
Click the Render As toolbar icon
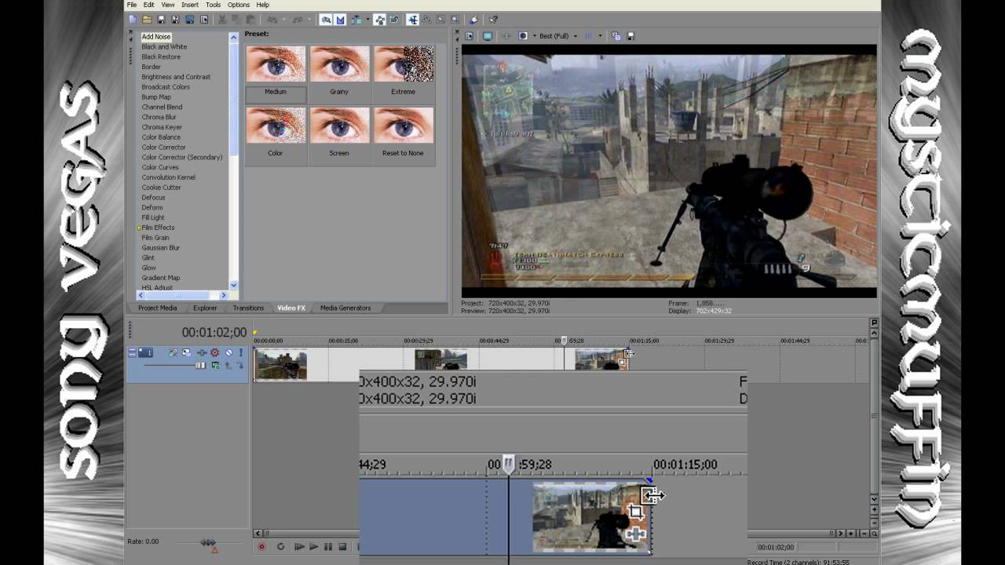189,20
